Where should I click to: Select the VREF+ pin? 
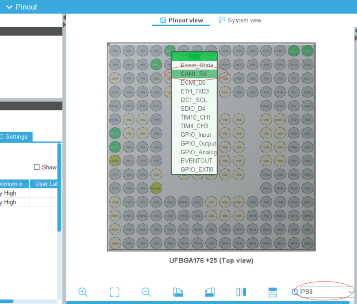(x=115, y=230)
